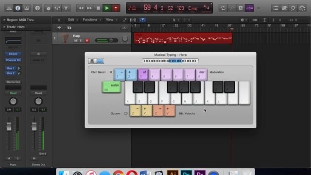The width and height of the screenshot is (311, 175).
Task: Switch Musical Typing to piano keyboard view
Action: [x=92, y=61]
